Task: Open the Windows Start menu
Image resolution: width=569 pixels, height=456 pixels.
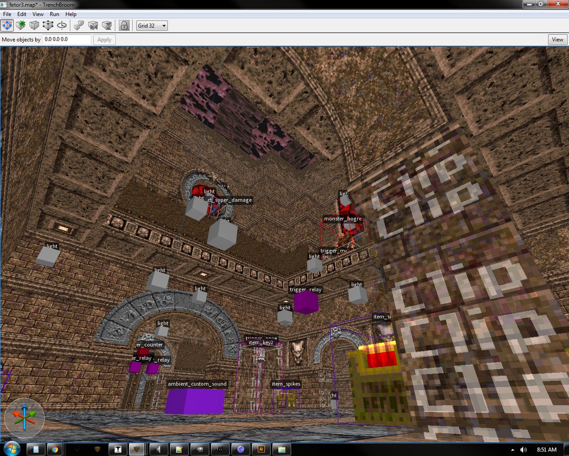Action: point(11,448)
